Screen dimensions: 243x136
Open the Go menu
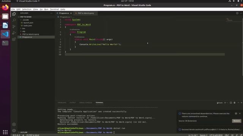click(41, 9)
